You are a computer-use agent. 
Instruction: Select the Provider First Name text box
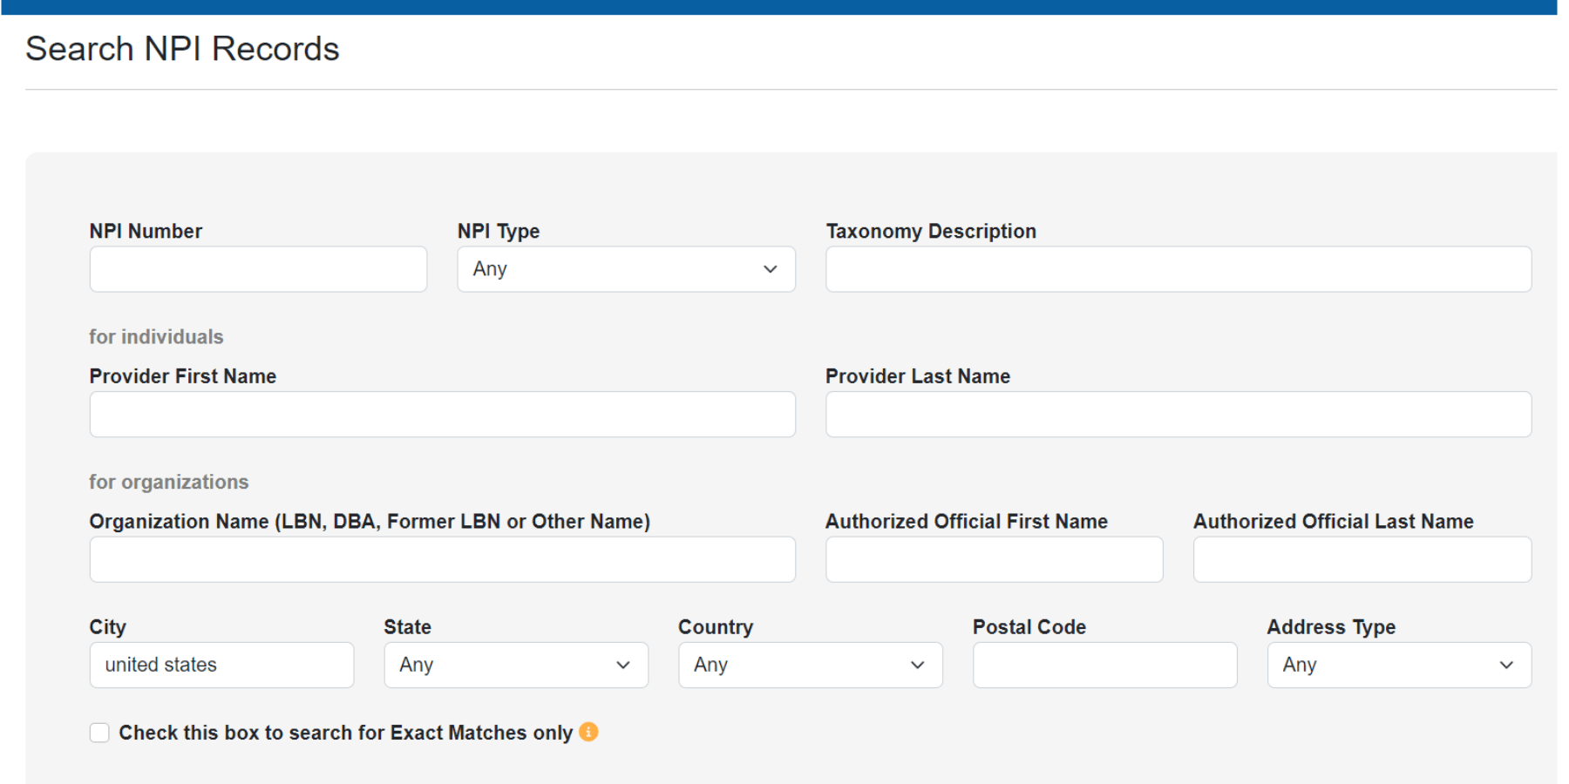pyautogui.click(x=442, y=414)
